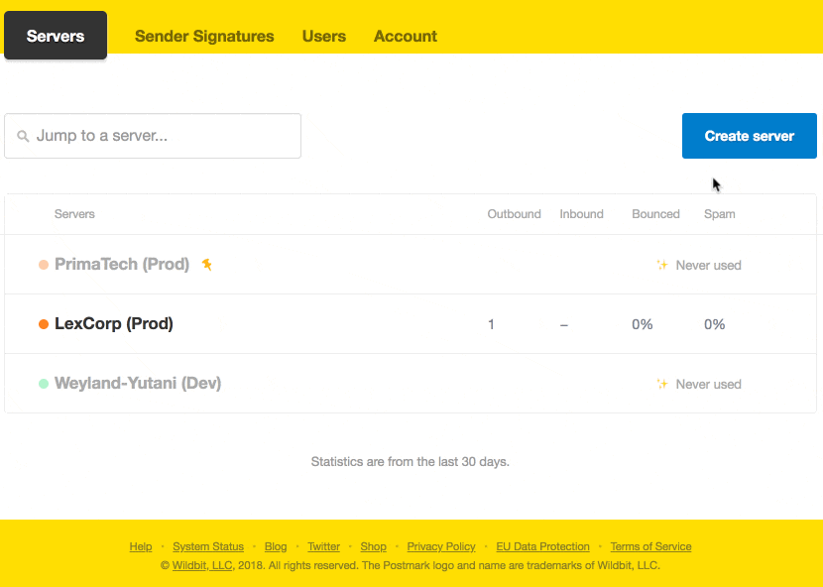Switch to the Account tab
The height and width of the screenshot is (587, 823).
click(406, 36)
